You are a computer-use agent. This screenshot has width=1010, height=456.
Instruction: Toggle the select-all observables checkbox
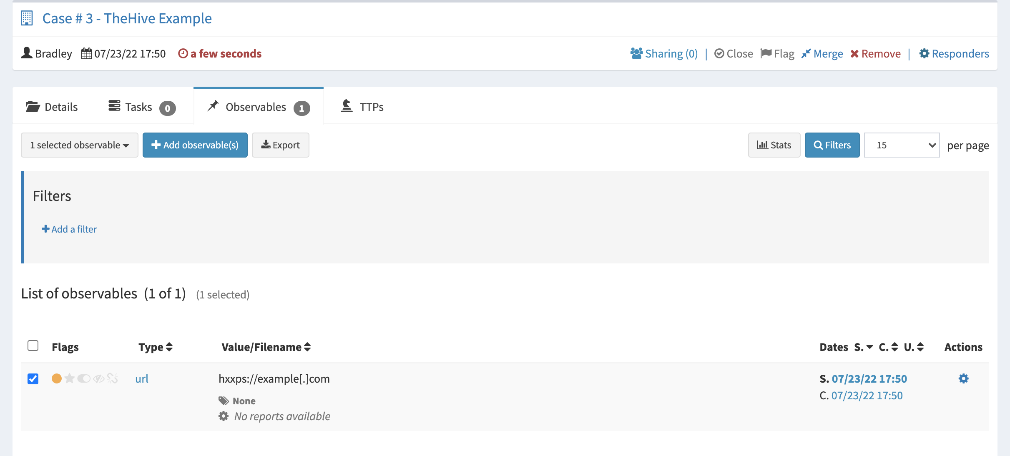click(x=33, y=346)
